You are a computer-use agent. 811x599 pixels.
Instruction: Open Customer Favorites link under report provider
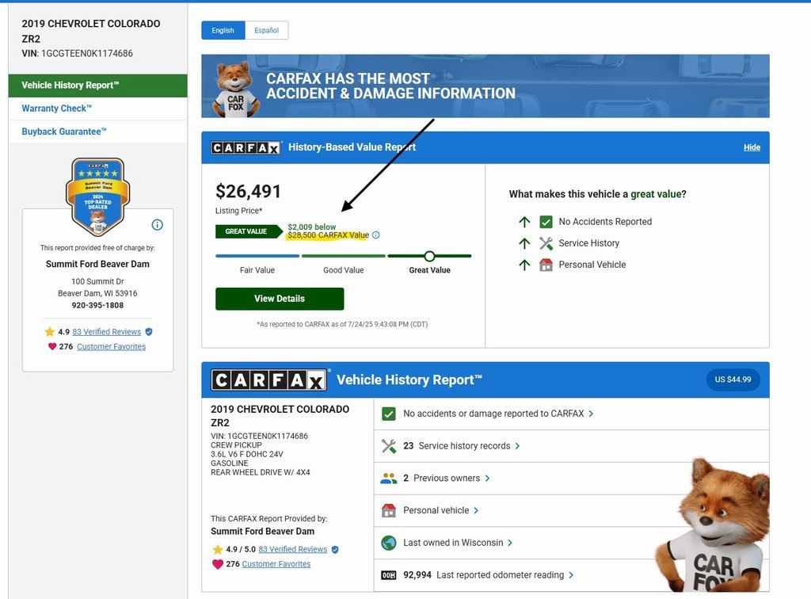(276, 564)
